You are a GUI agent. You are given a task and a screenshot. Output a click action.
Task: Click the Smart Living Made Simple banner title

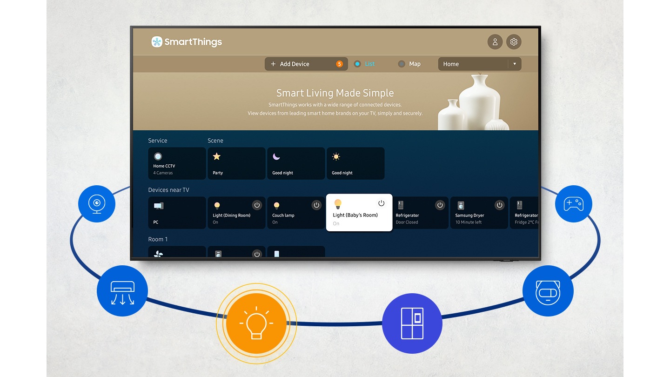335,93
